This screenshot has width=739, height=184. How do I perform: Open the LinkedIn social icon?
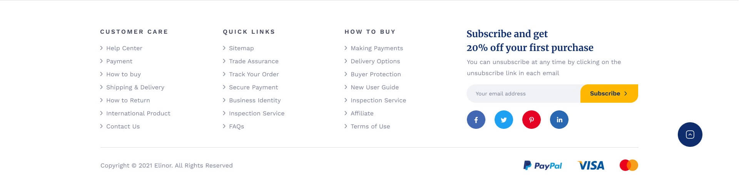tap(559, 120)
